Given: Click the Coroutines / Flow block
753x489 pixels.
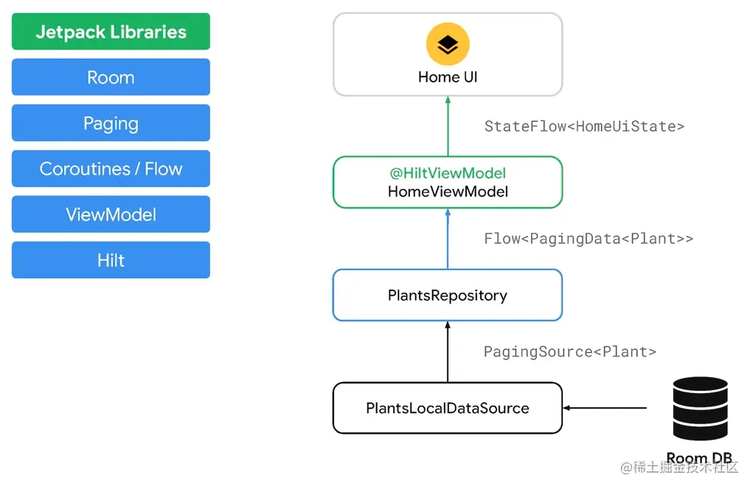Looking at the screenshot, I should [x=111, y=169].
